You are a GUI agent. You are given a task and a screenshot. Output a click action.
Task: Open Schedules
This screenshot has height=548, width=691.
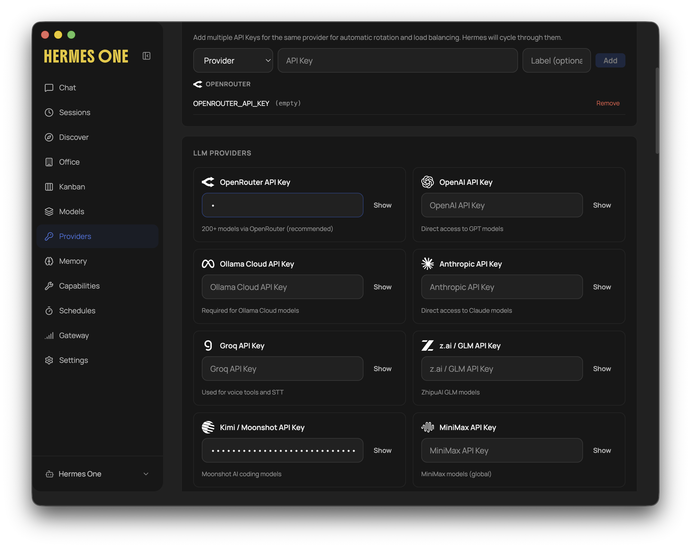coord(97,311)
